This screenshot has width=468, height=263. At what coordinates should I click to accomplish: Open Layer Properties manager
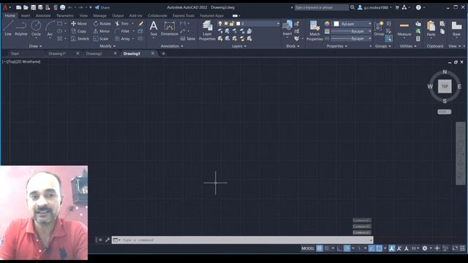(207, 31)
